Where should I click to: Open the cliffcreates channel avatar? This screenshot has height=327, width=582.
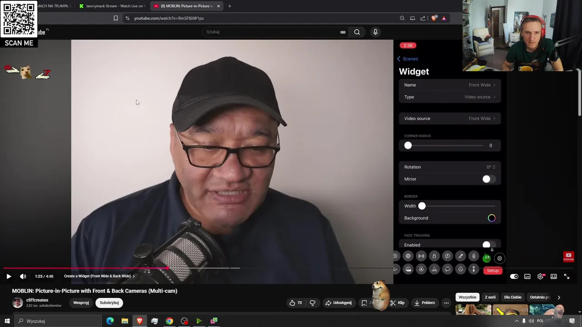point(17,302)
